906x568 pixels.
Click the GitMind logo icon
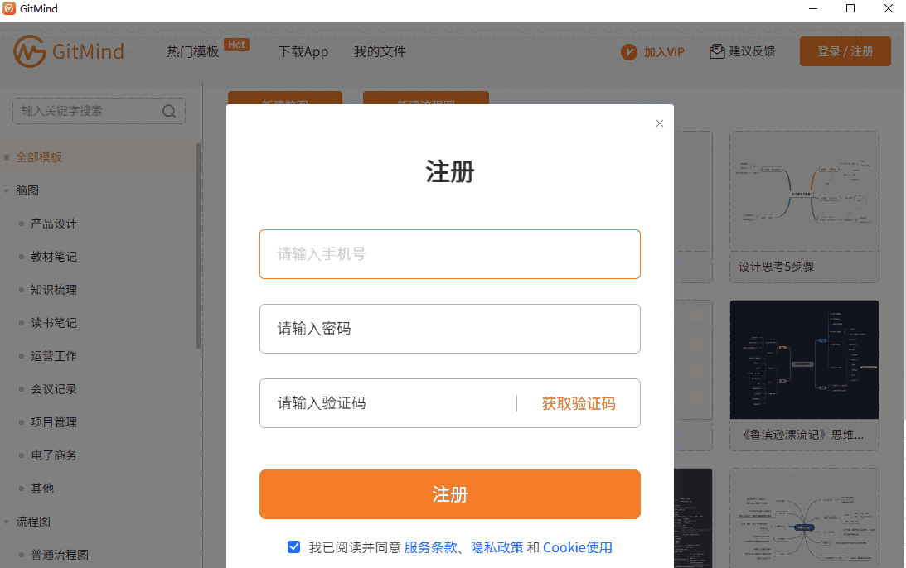click(x=29, y=51)
